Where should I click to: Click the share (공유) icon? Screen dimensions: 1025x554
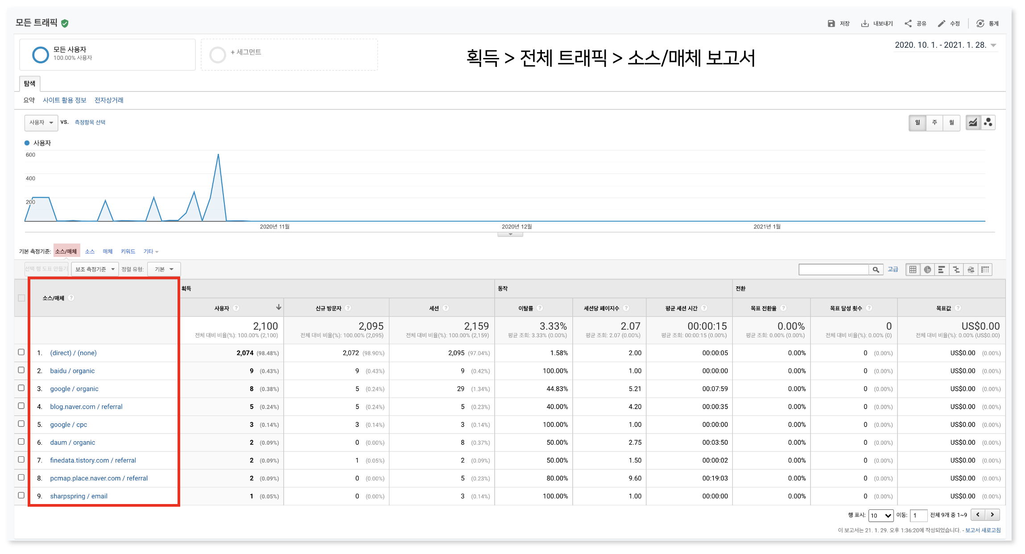pos(908,24)
